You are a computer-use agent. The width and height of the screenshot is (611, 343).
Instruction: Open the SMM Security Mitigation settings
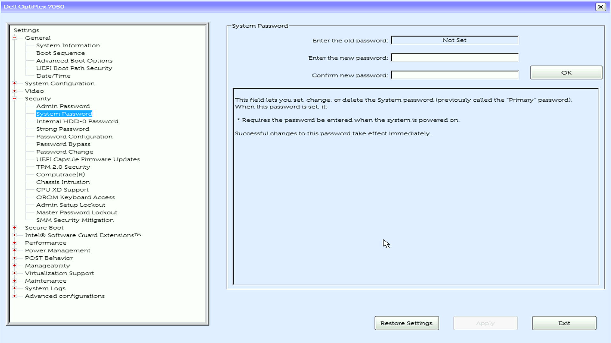(x=75, y=220)
